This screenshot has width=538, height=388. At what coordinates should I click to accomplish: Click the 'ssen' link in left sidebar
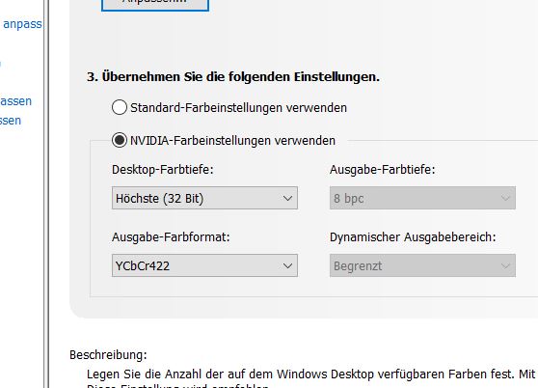point(11,121)
